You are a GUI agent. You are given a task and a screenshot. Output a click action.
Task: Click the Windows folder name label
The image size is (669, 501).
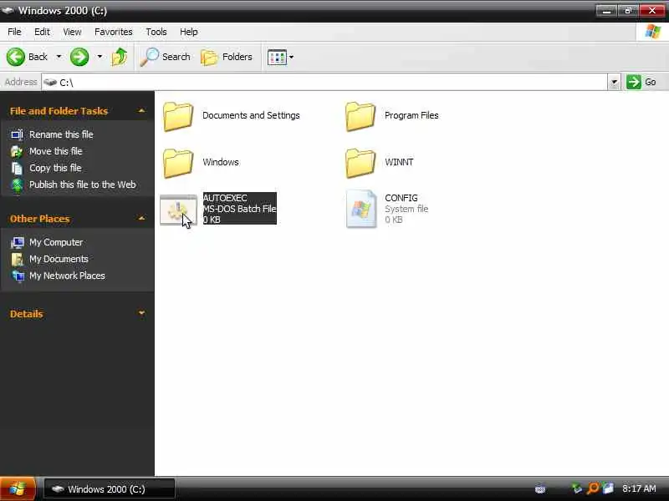pos(221,162)
